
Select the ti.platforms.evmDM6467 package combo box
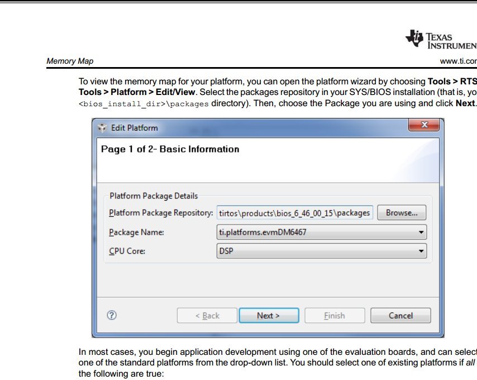pos(322,232)
